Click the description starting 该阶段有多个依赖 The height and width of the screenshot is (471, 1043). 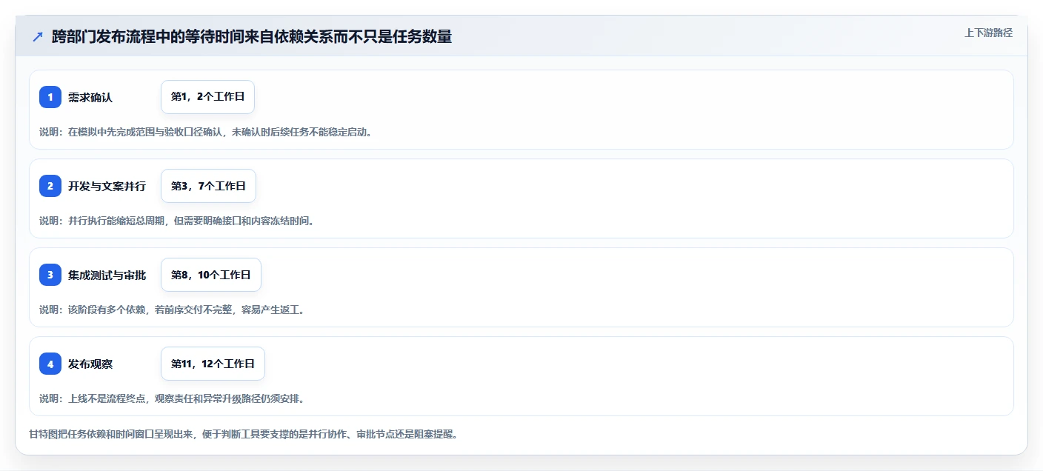(x=172, y=310)
